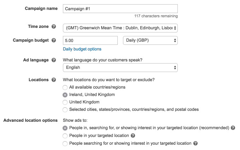Show help for People searching for option

coord(195,143)
